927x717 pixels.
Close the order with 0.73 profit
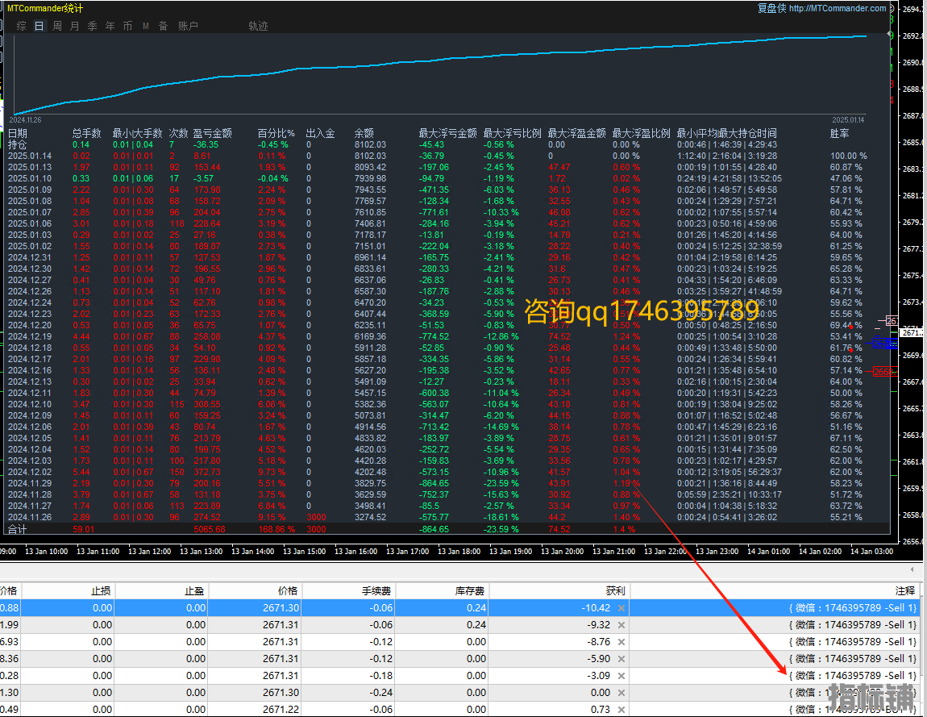621,709
